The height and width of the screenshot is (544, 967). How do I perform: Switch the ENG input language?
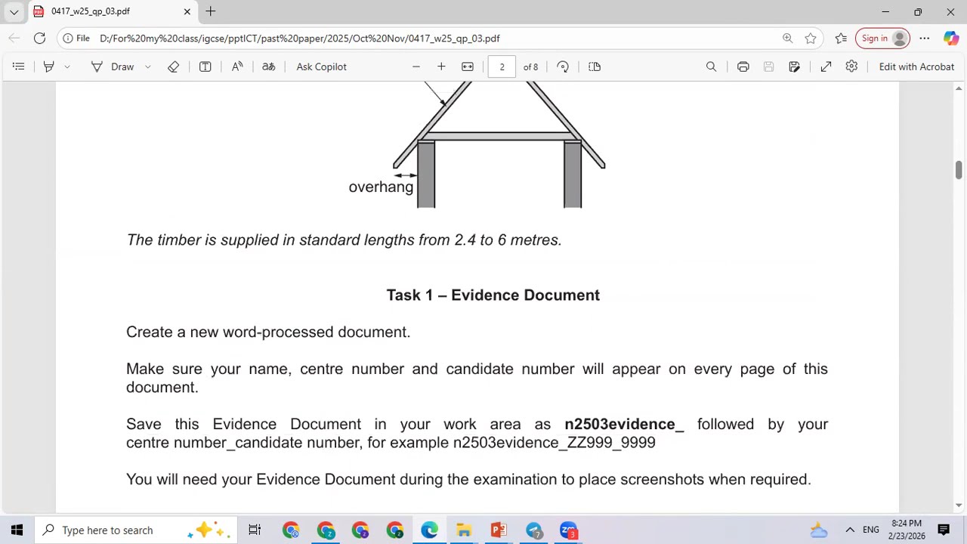871,530
